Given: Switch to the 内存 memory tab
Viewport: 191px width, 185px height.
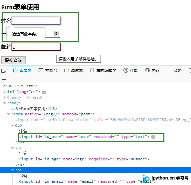Looking at the screenshot, I should (152, 70).
